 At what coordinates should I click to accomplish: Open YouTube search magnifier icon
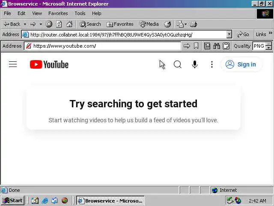pos(178,64)
